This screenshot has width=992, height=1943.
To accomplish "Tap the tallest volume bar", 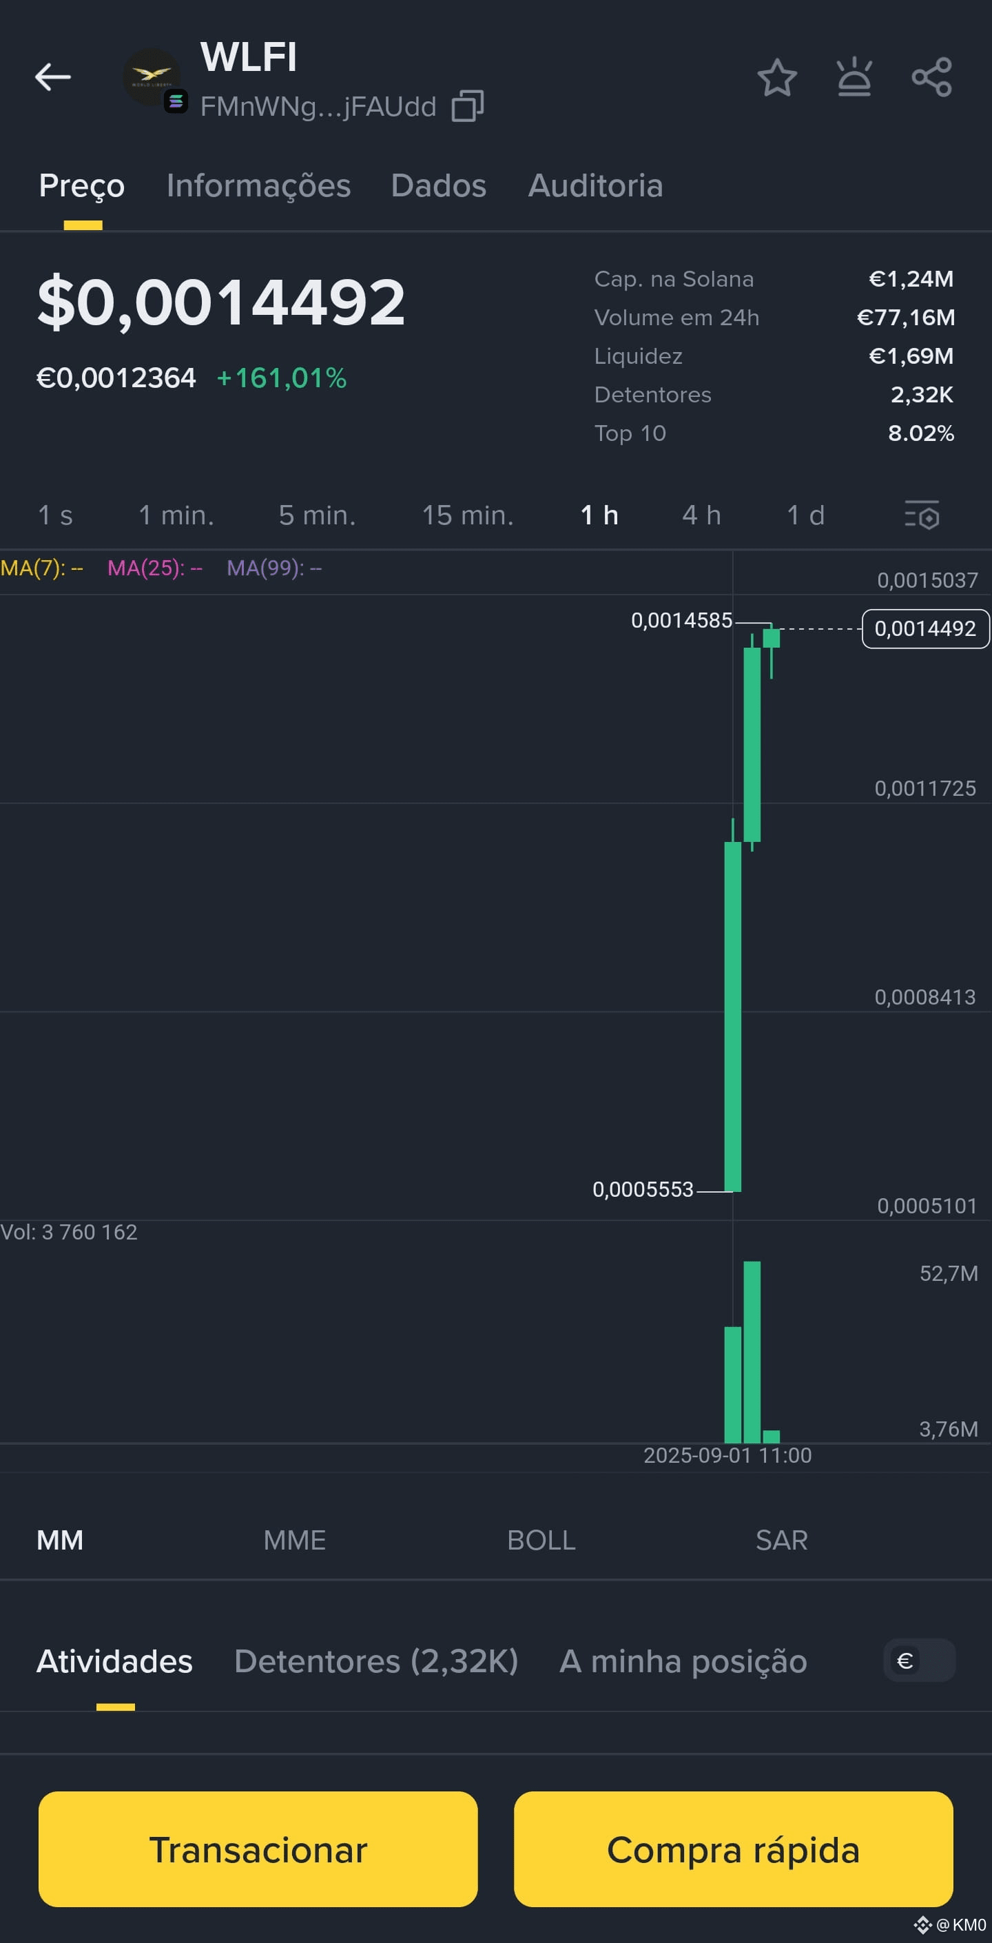I will 752,1352.
